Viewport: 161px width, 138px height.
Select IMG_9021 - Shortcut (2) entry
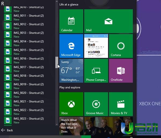click(29, 103)
